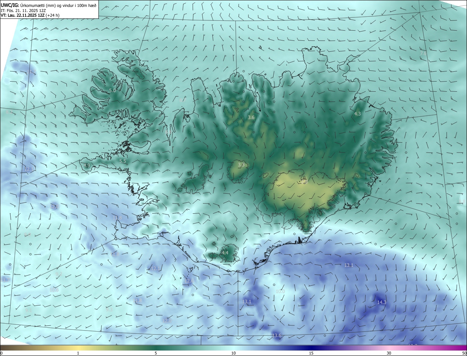Click the 50 tick on the colour scale
Image resolution: width=467 pixels, height=356 pixels.
pos(464,353)
